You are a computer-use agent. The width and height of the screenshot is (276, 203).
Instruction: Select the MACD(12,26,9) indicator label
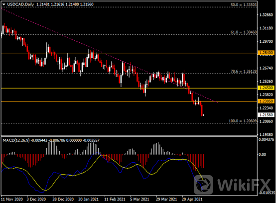pos(16,140)
